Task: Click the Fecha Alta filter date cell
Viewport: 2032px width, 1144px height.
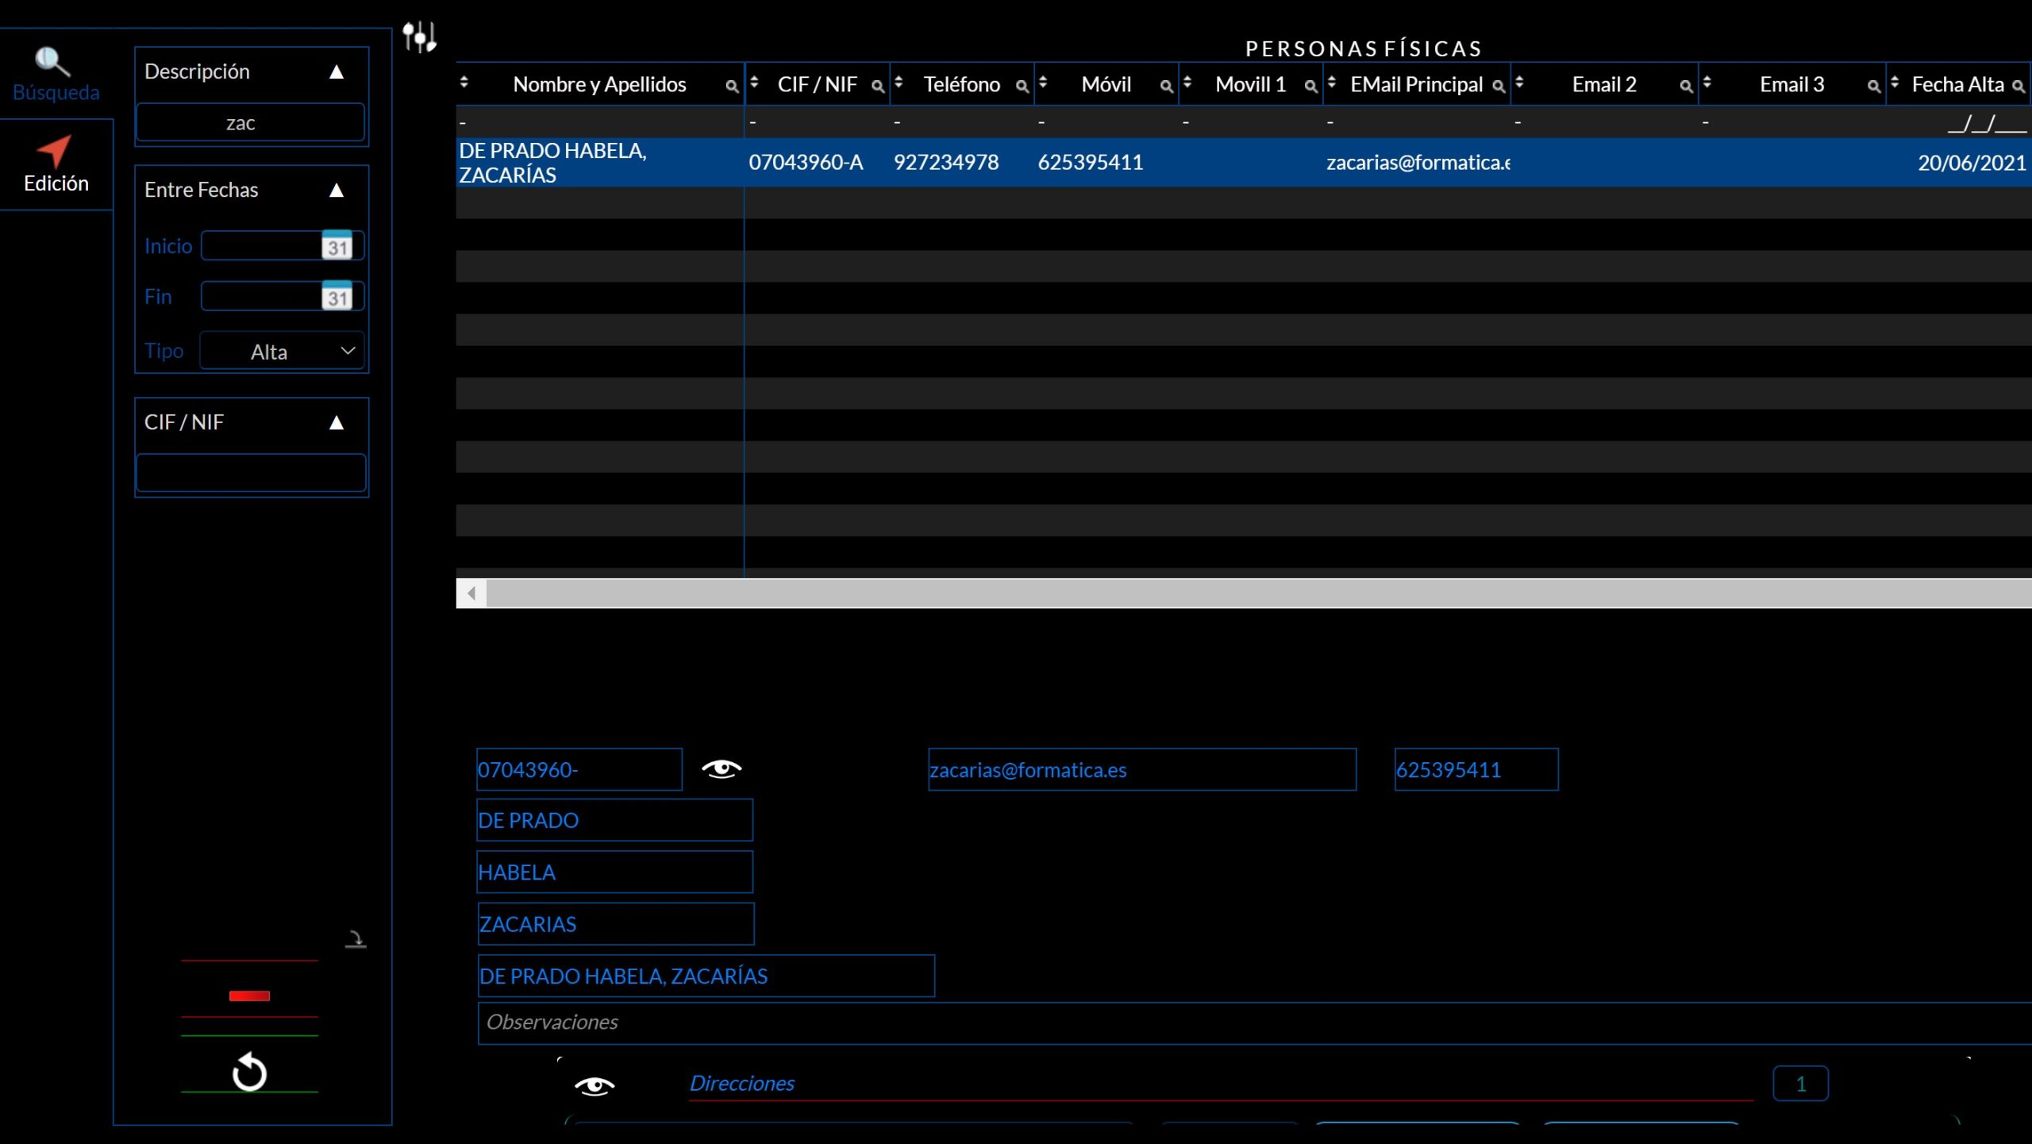Action: (1959, 123)
